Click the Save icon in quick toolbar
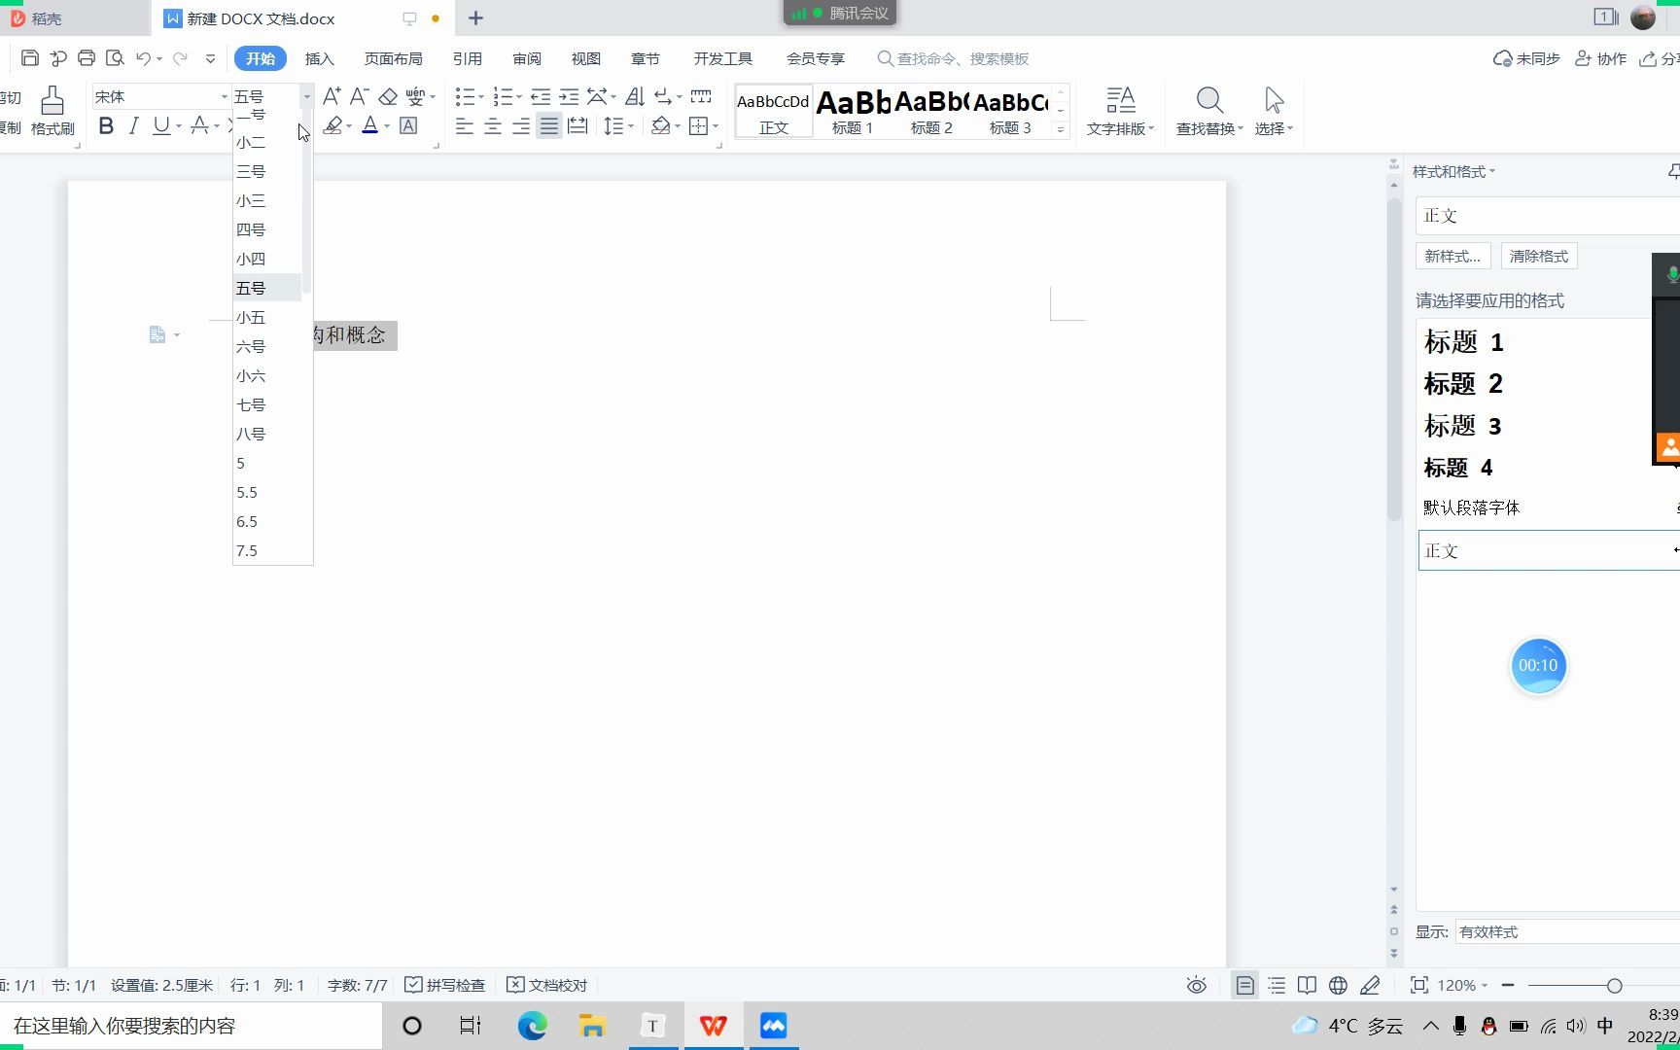Image resolution: width=1680 pixels, height=1050 pixels. pyautogui.click(x=30, y=58)
